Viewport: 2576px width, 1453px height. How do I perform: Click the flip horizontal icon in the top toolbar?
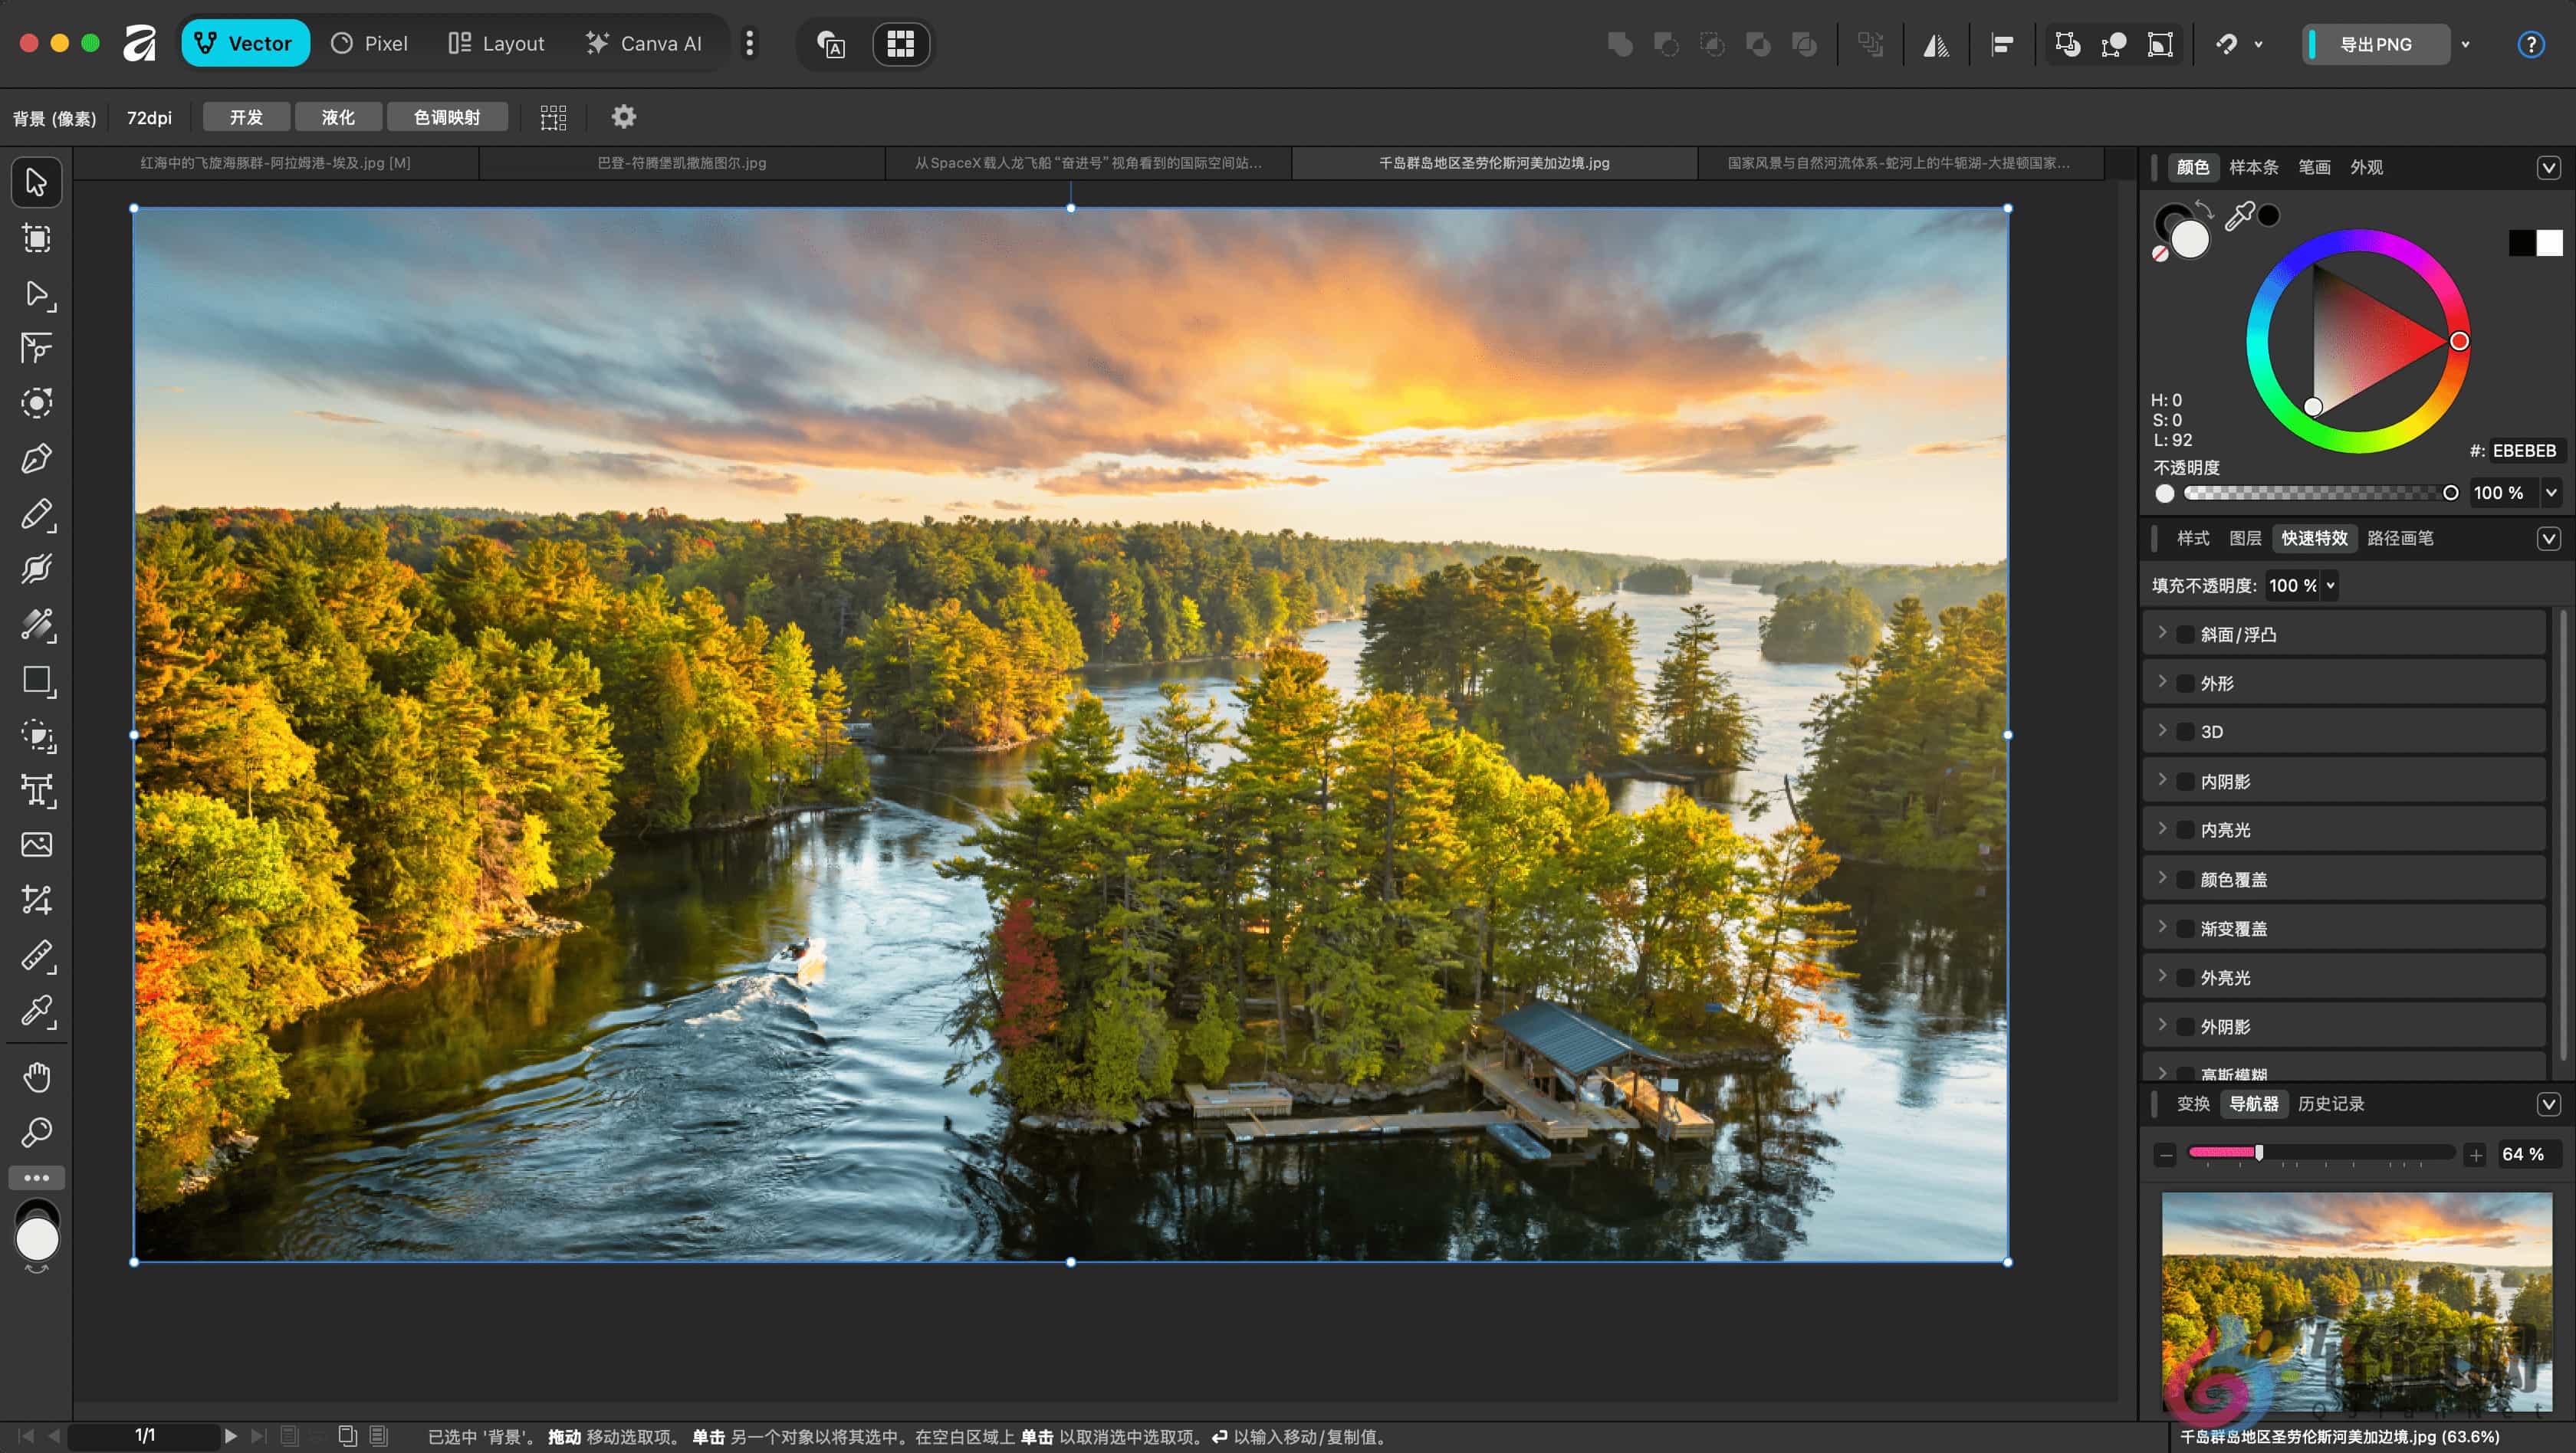(1936, 44)
